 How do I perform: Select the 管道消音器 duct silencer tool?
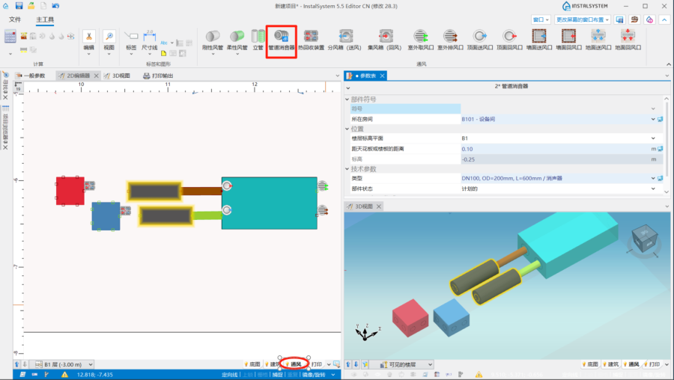(x=282, y=38)
